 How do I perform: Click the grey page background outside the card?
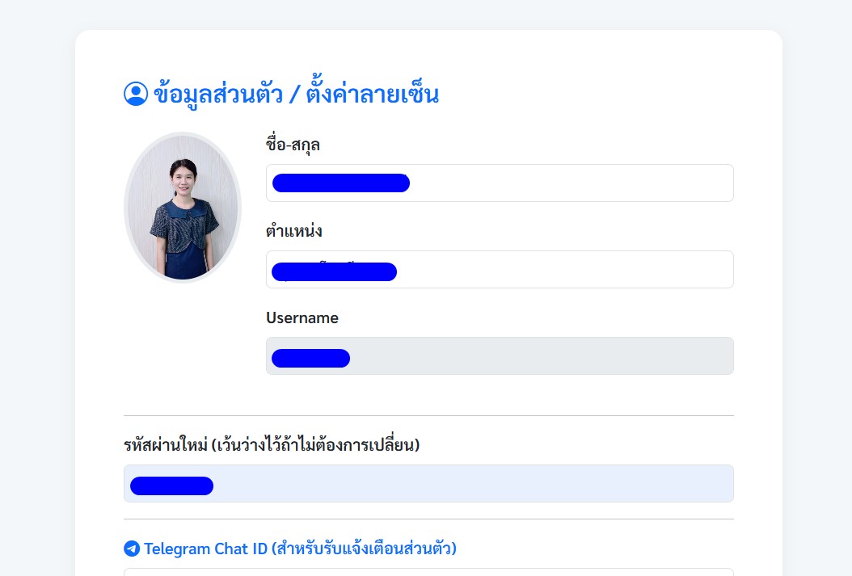coord(37,271)
